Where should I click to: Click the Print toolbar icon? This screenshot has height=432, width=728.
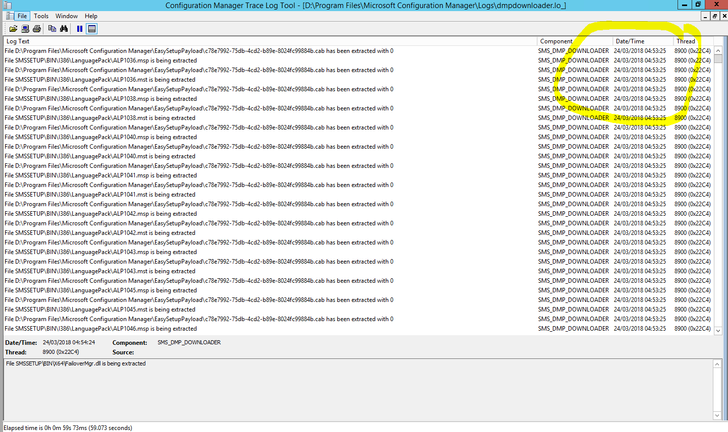tap(36, 29)
